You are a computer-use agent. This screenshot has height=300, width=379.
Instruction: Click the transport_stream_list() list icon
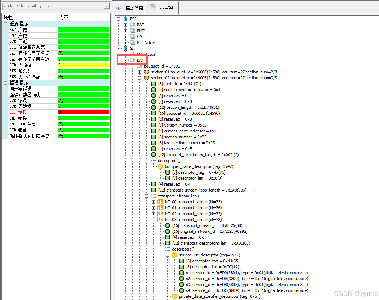(x=153, y=196)
